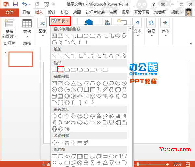Select the Freeform shape in 线条 section
This screenshot has height=167, width=195.
pos(118,56)
